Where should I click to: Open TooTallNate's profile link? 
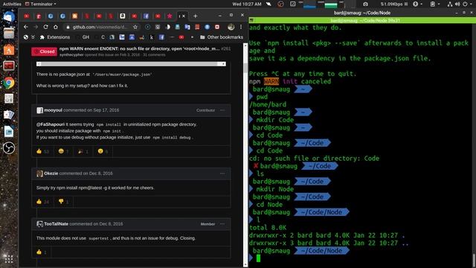(x=57, y=223)
